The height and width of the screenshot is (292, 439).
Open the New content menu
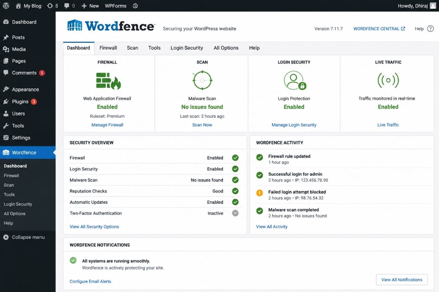pos(90,6)
